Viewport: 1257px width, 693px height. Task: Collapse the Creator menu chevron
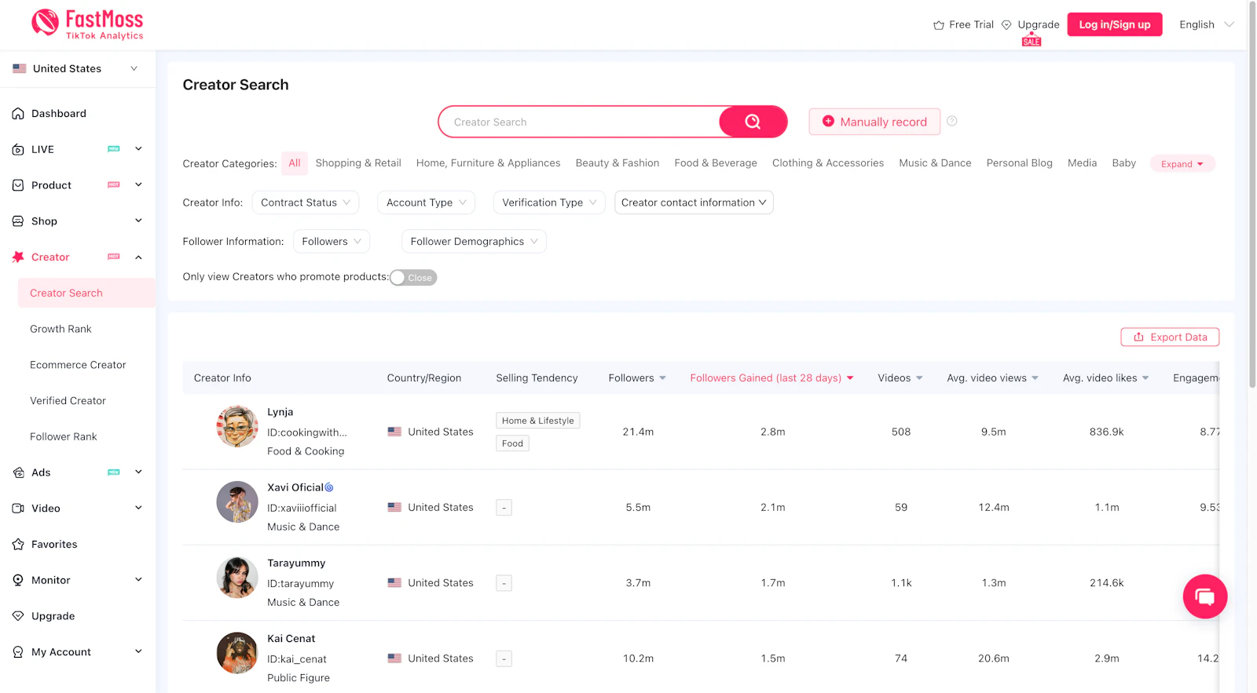[x=138, y=257]
